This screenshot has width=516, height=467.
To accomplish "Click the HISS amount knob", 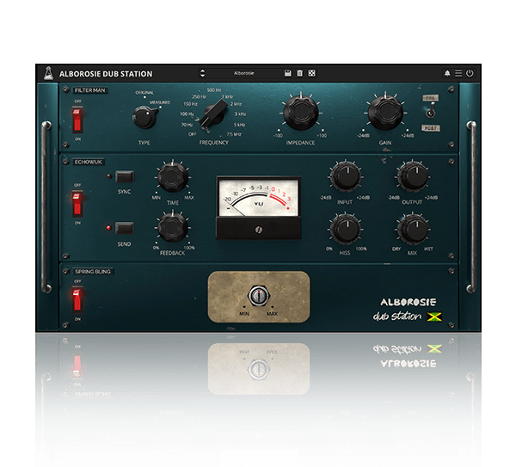I will 345,229.
